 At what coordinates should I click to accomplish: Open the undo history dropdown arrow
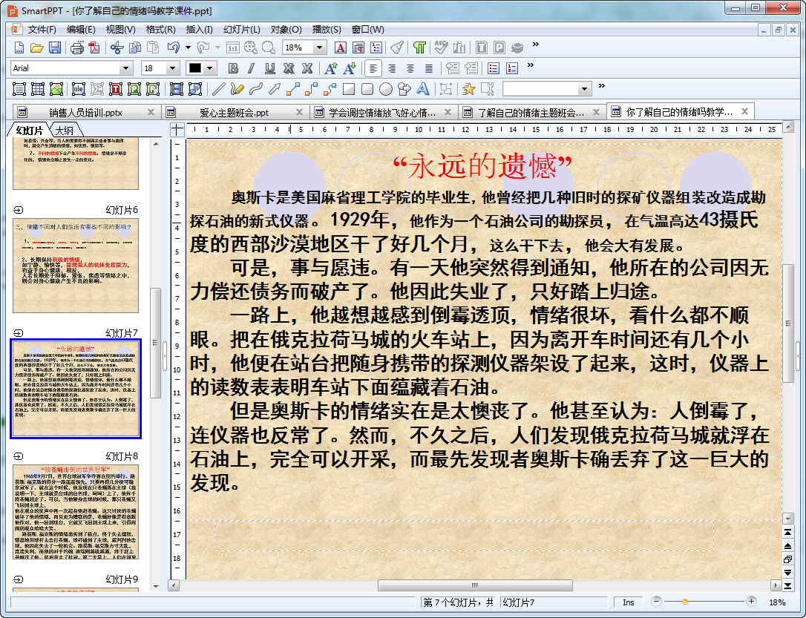pyautogui.click(x=188, y=47)
